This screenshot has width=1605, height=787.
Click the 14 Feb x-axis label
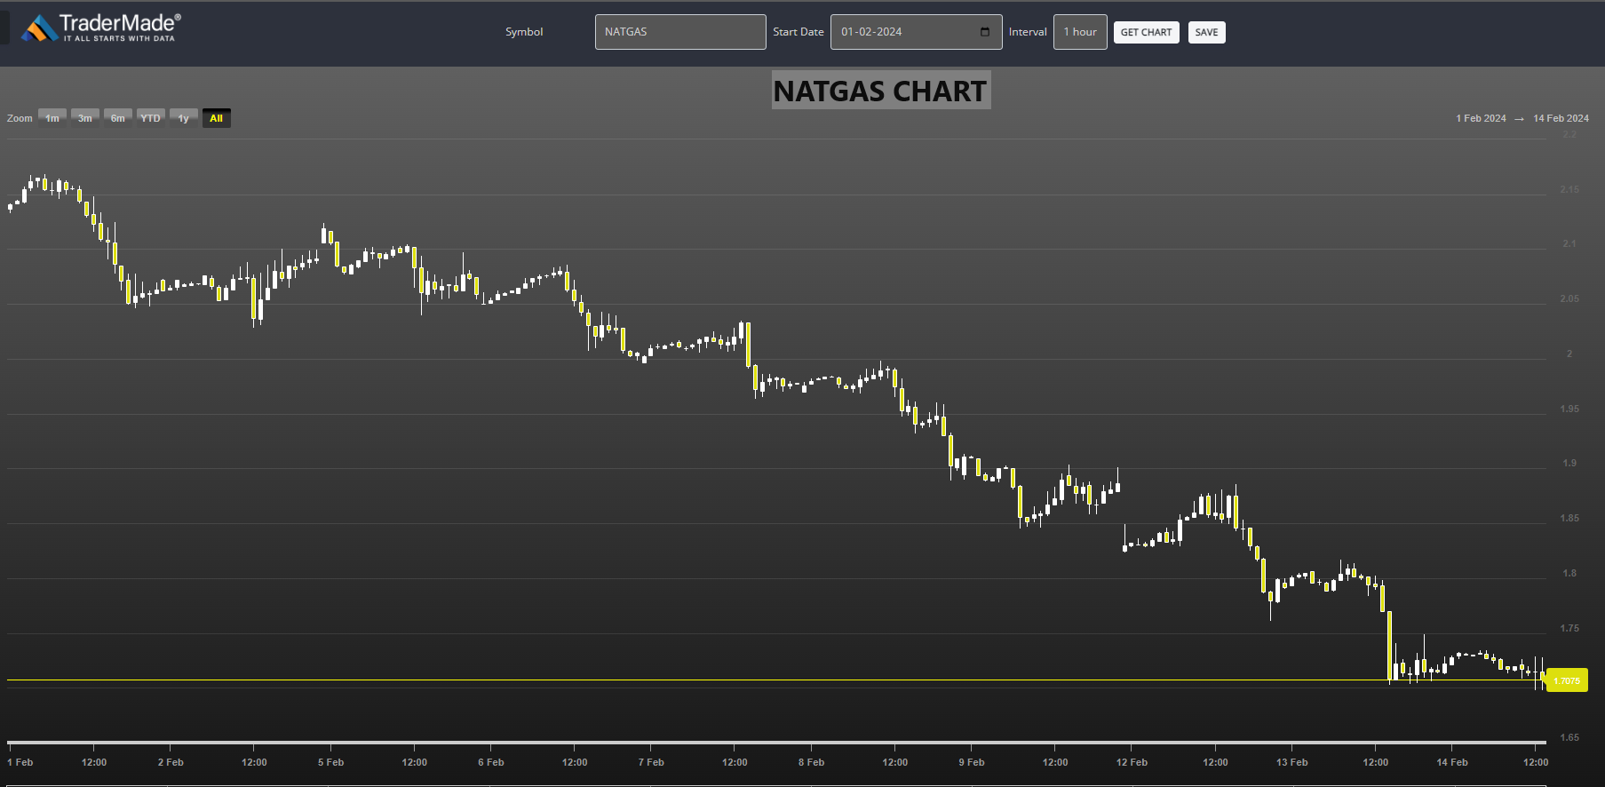click(x=1452, y=762)
